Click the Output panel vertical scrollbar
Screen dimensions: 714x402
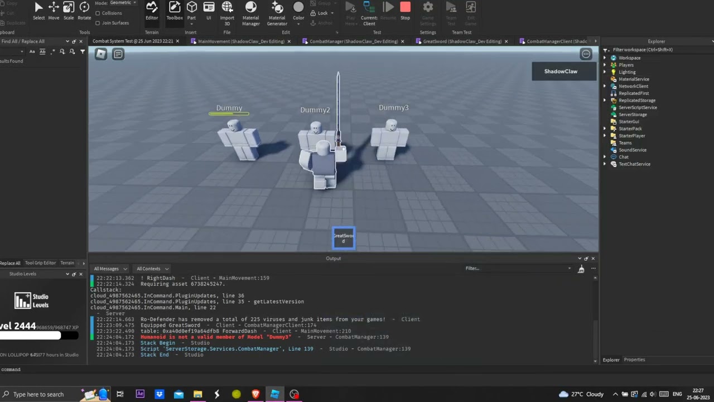(x=596, y=318)
